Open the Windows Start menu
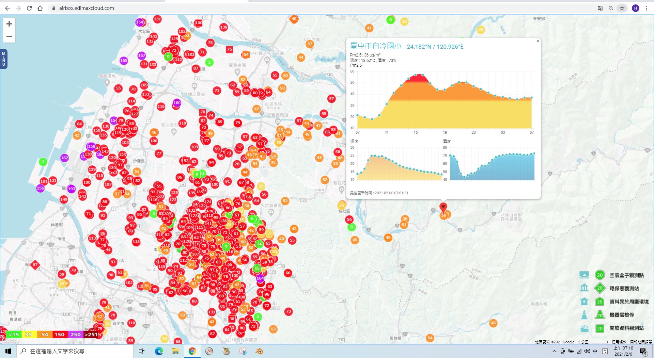 coord(8,351)
